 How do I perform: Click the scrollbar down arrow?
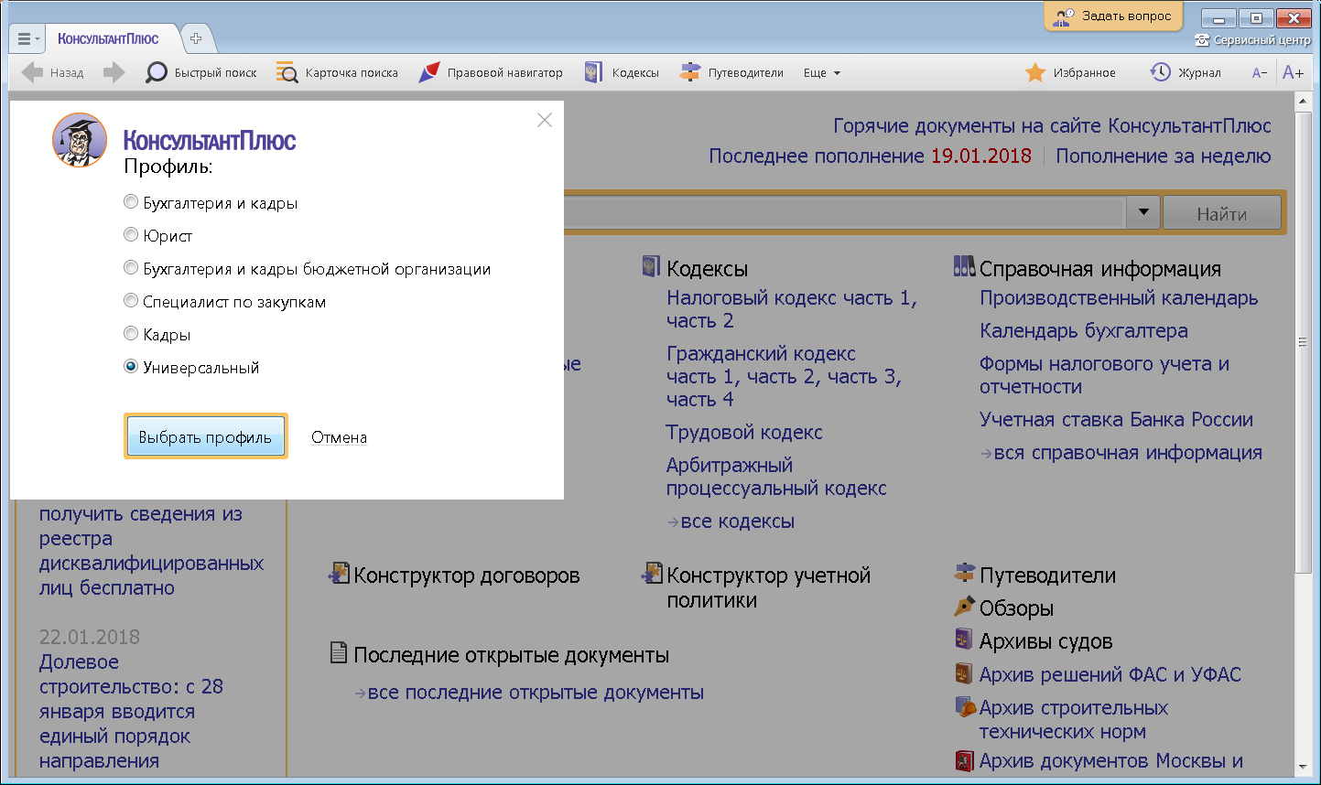tap(1303, 767)
